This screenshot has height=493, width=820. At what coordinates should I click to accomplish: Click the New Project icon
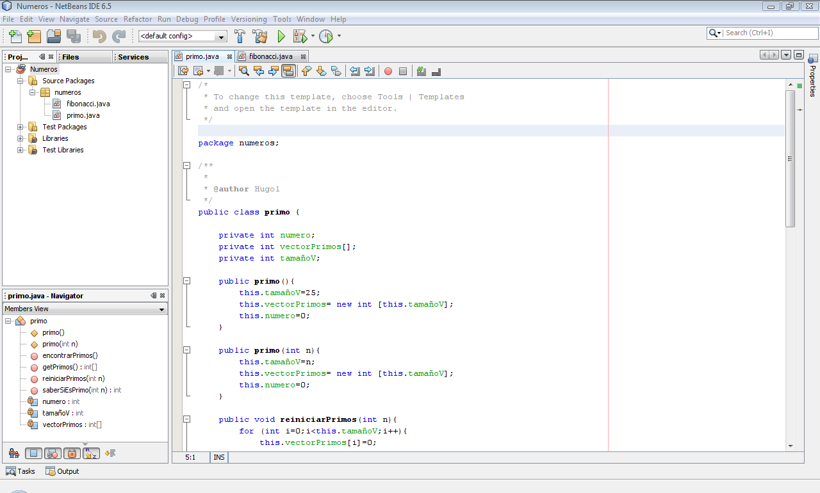33,36
